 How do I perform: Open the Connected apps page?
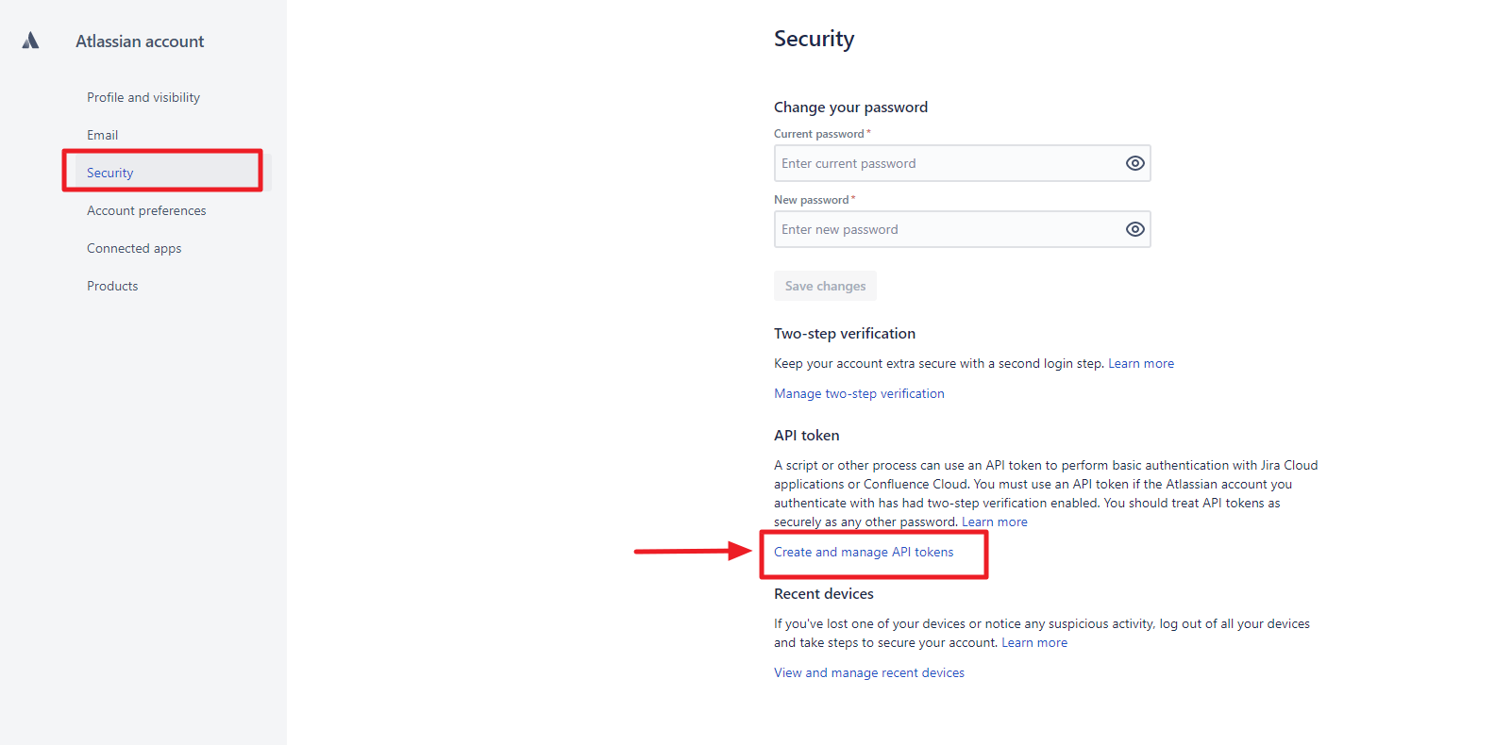click(x=134, y=248)
